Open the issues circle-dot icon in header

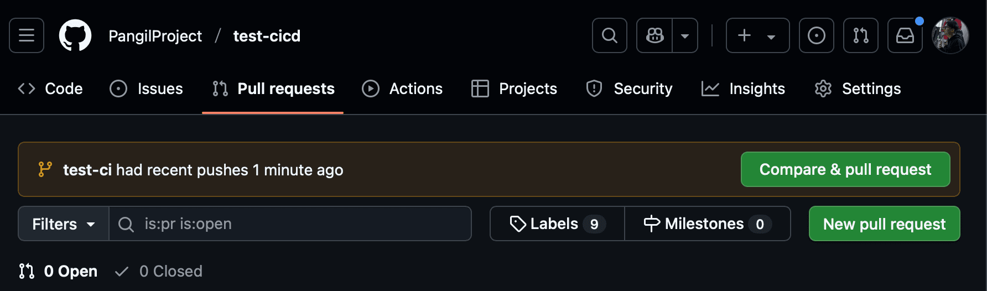pyautogui.click(x=817, y=35)
